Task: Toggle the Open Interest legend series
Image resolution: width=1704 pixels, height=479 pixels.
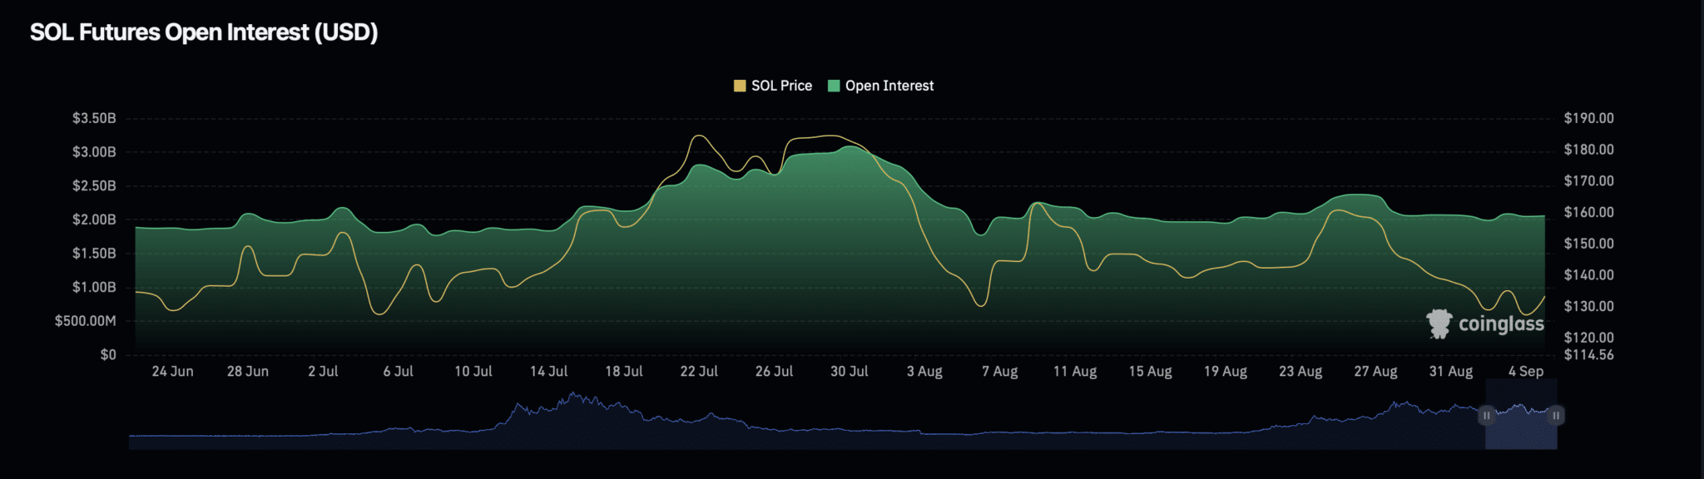Action: click(x=881, y=86)
